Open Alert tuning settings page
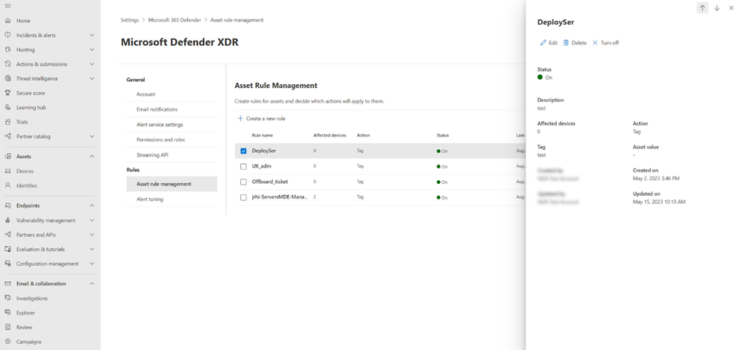 (x=150, y=199)
